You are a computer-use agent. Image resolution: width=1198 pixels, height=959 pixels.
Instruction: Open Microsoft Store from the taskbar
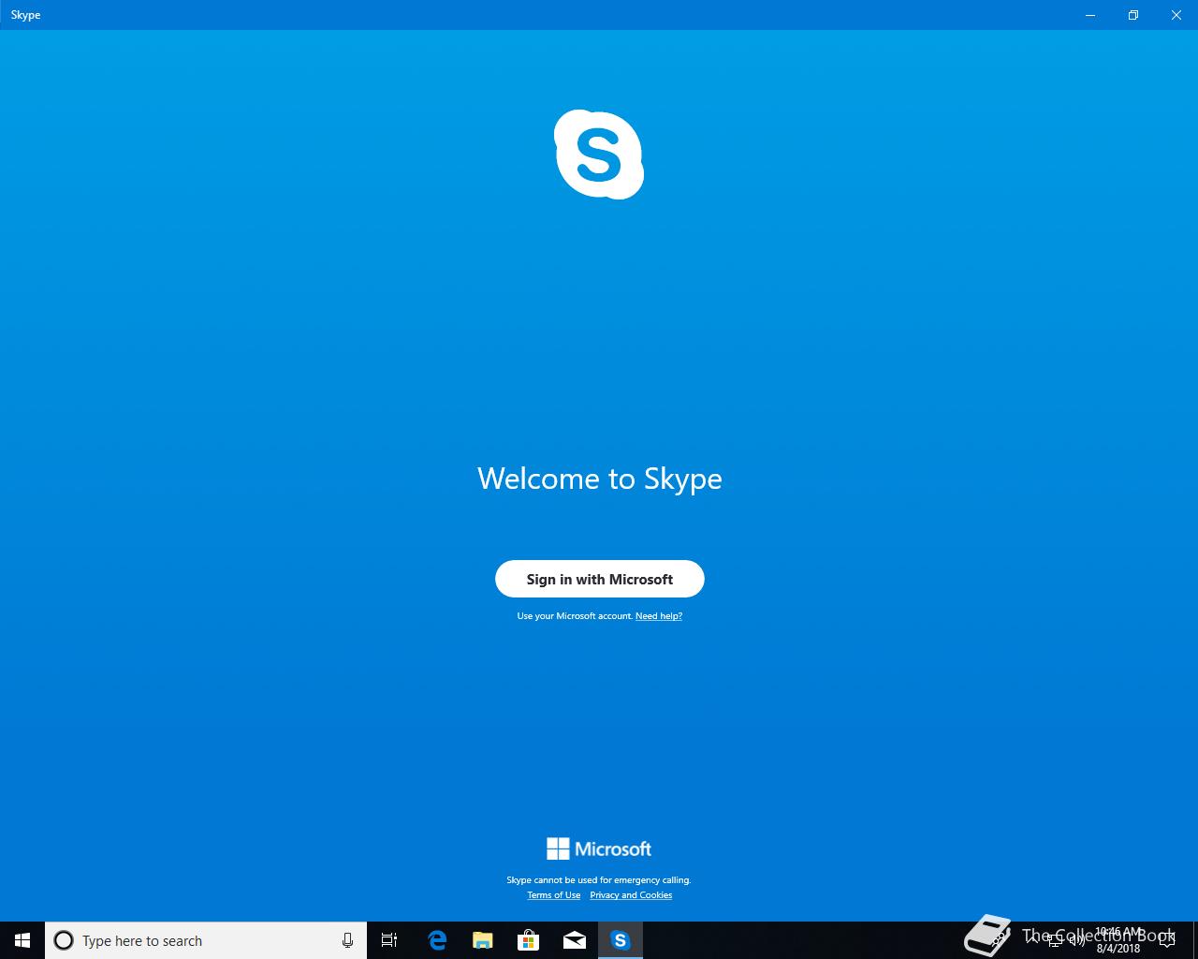tap(529, 940)
